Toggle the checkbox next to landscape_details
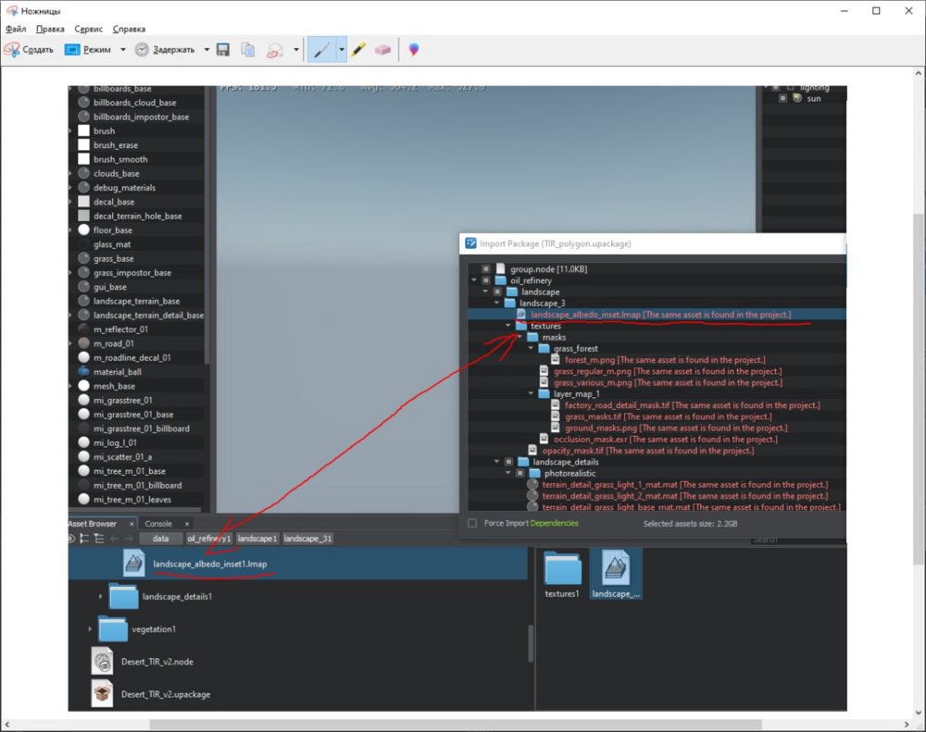This screenshot has width=926, height=732. (508, 462)
